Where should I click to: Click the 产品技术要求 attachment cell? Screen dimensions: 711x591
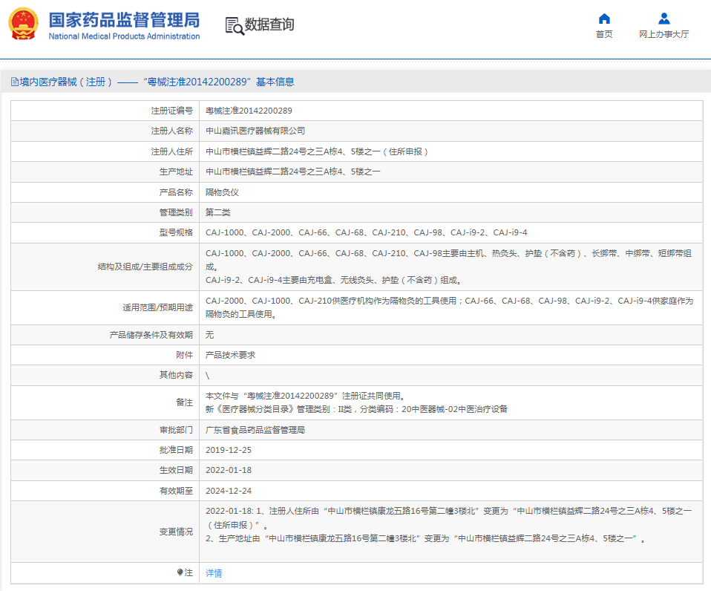tap(230, 355)
